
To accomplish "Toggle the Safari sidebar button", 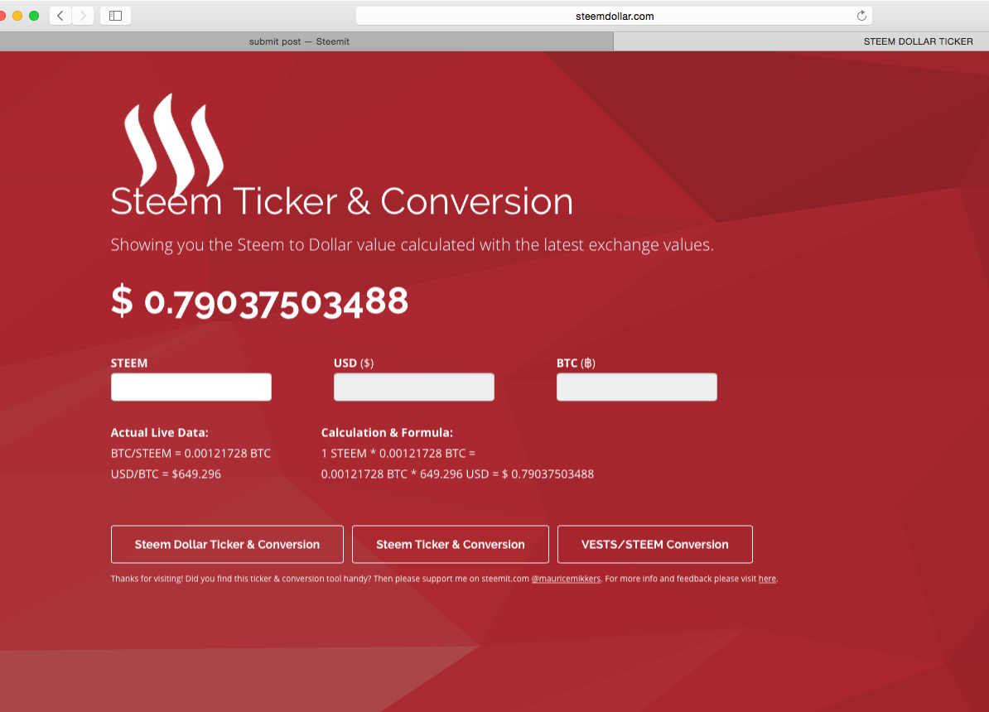I will pyautogui.click(x=115, y=16).
